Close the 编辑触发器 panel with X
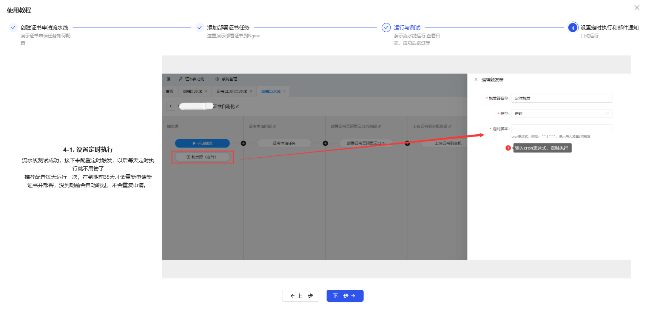The image size is (646, 315). pyautogui.click(x=476, y=80)
